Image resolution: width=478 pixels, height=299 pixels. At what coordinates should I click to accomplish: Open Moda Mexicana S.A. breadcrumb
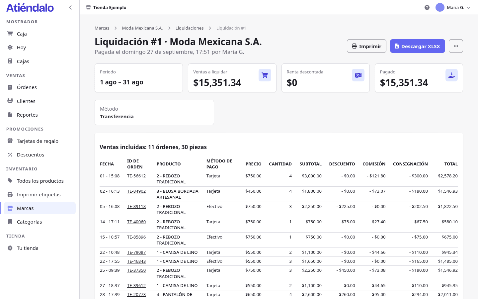tap(142, 28)
